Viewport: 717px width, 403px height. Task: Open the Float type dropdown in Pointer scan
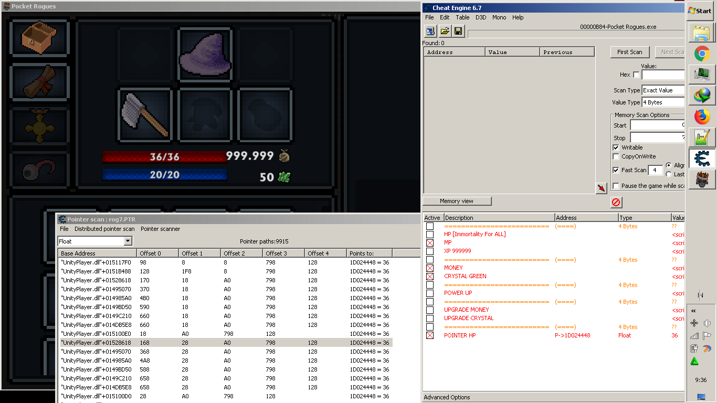coord(128,241)
